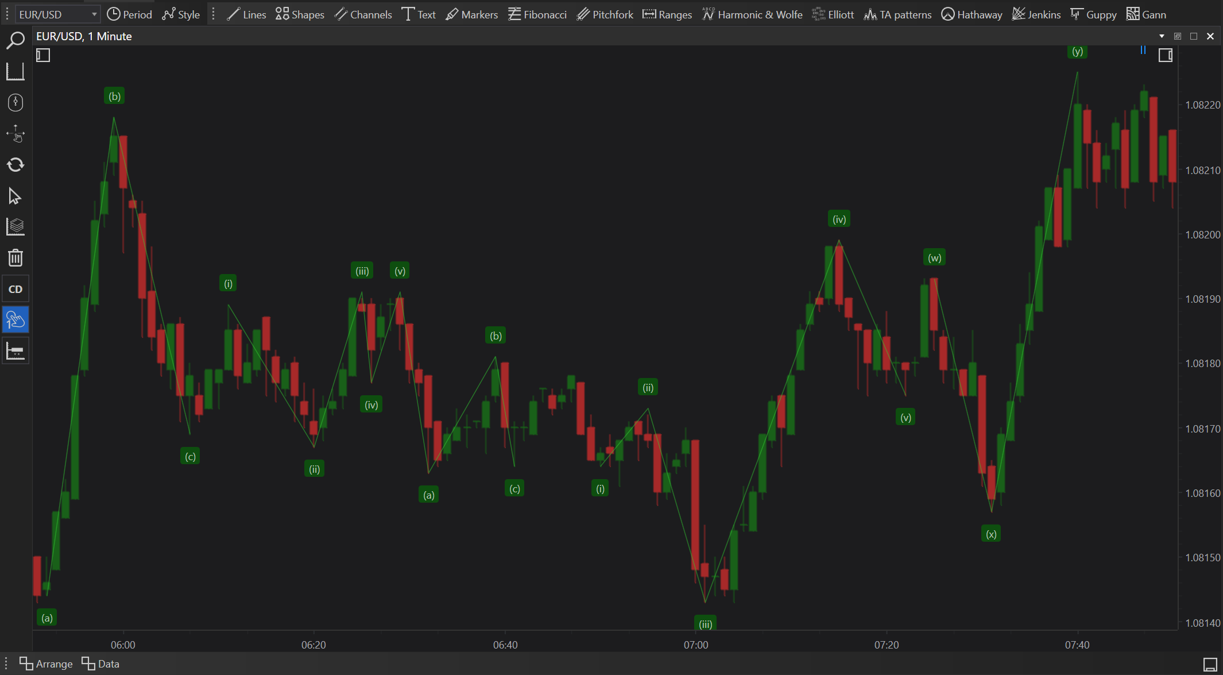Open the Fibonacci tools menu

[x=537, y=14]
